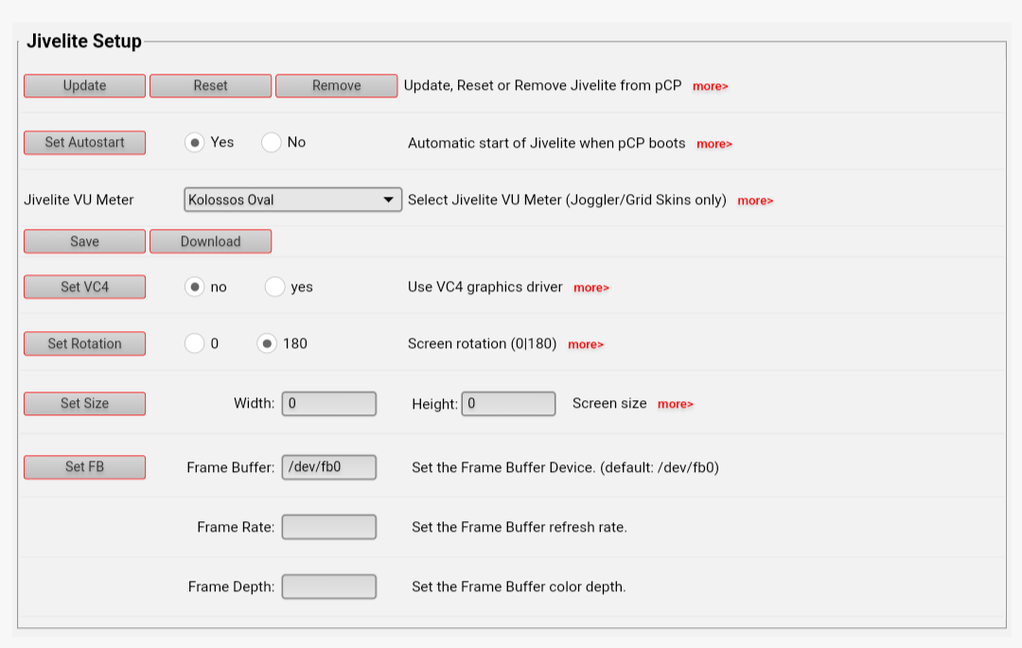Click the Jivelite VU Meter label
Image resolution: width=1022 pixels, height=648 pixels.
[79, 200]
